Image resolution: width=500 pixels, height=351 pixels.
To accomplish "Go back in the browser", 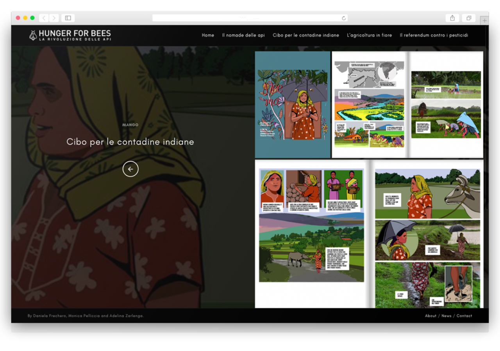I will click(44, 18).
